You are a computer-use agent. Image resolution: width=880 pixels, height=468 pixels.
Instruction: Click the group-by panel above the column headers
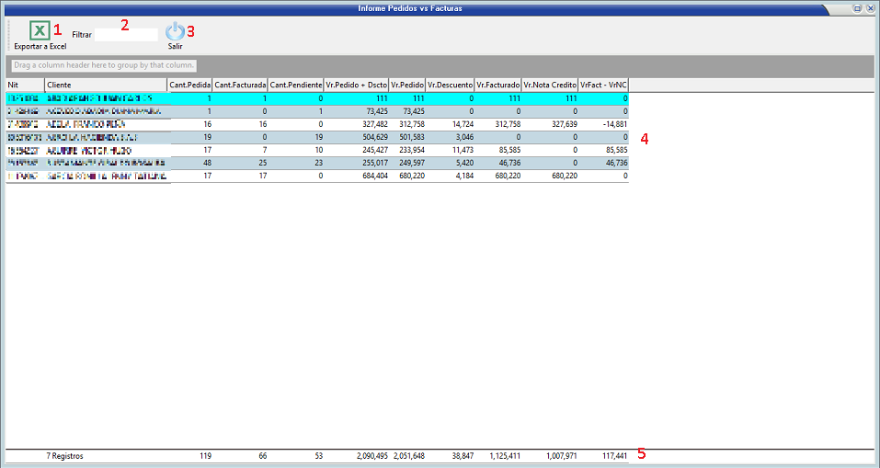coord(440,65)
